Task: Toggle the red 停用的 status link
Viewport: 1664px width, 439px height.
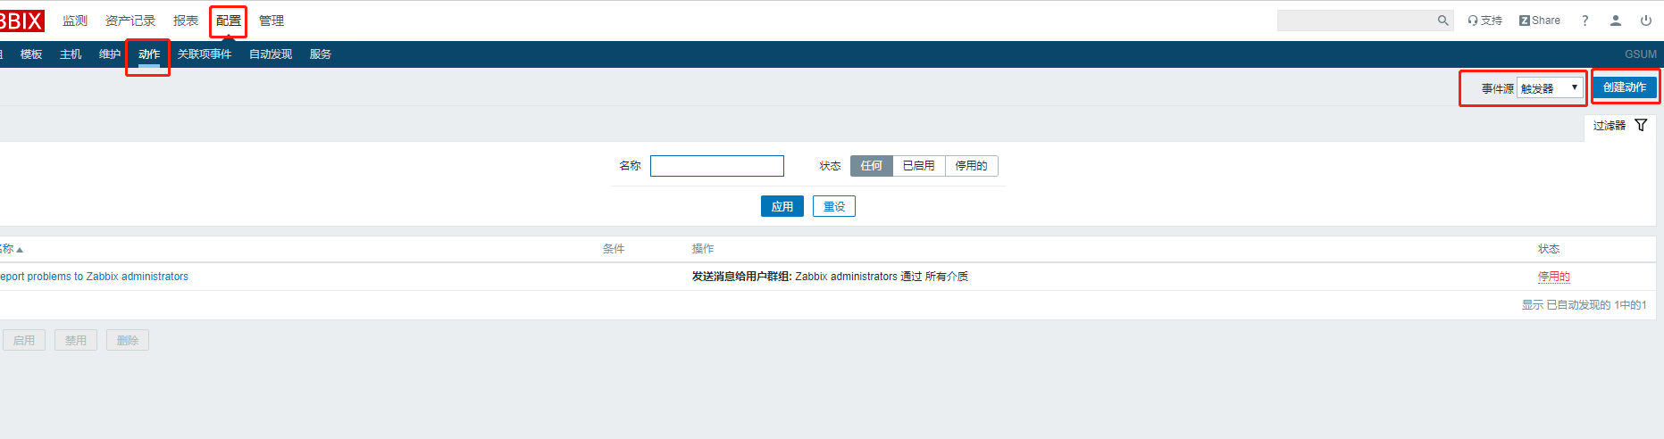Action: [x=1554, y=277]
